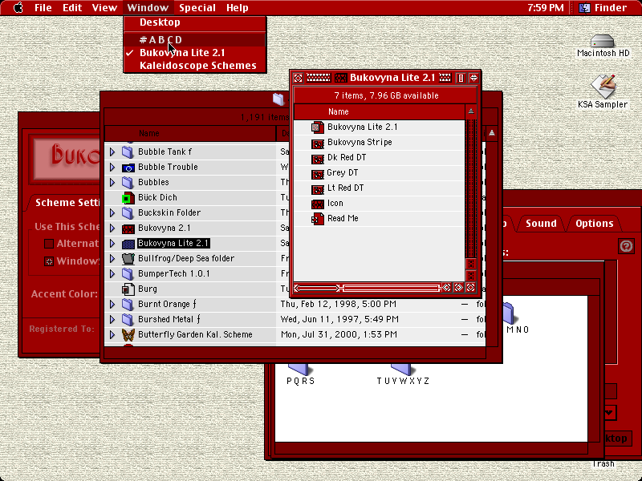Open the Macintosh HD desktop icon
The height and width of the screenshot is (481, 642).
pos(603,42)
